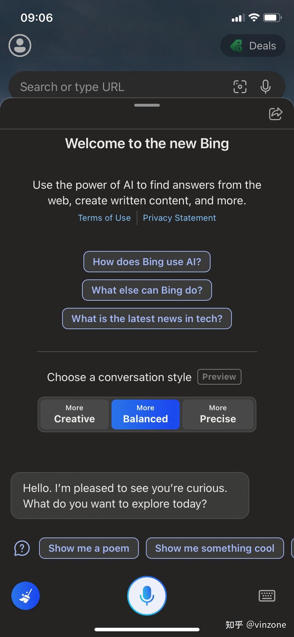Tap the microphone icon in search bar
Viewport: 294px width, 637px height.
[265, 86]
